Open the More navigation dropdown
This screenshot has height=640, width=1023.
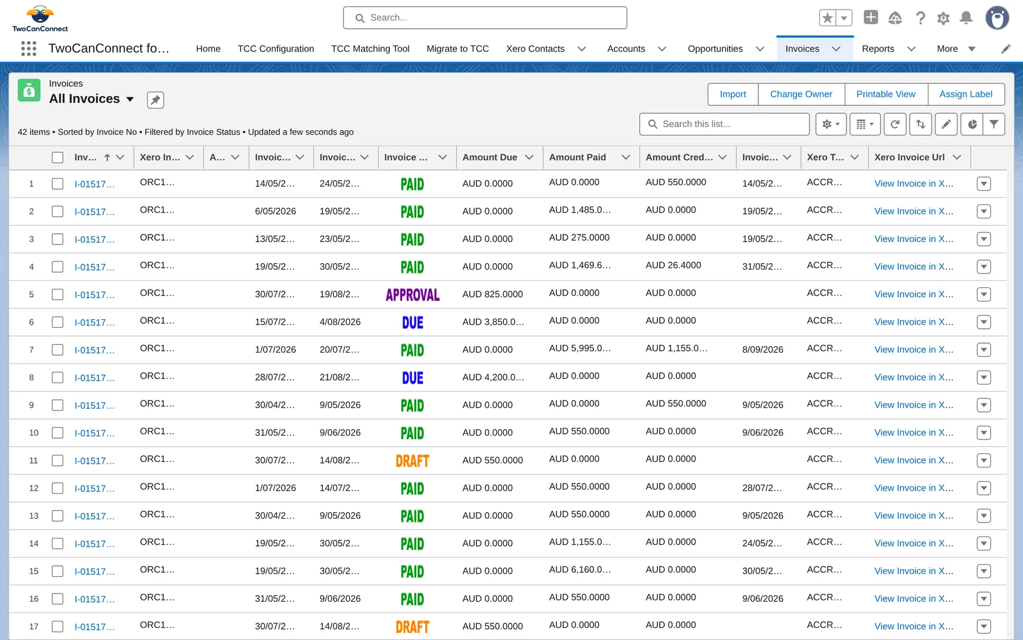[956, 49]
